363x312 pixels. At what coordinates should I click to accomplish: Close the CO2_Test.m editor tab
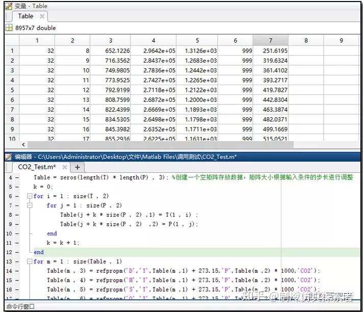(65, 167)
